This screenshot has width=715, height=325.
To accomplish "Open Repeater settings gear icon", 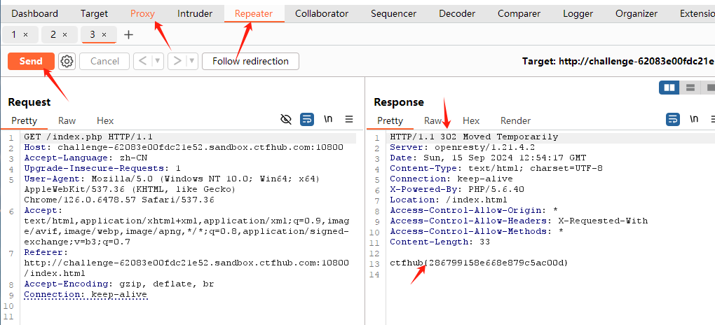I will click(x=67, y=61).
